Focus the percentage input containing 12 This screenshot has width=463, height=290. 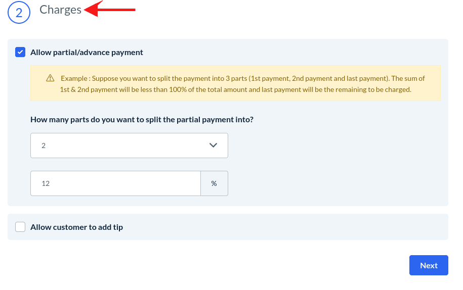click(115, 183)
